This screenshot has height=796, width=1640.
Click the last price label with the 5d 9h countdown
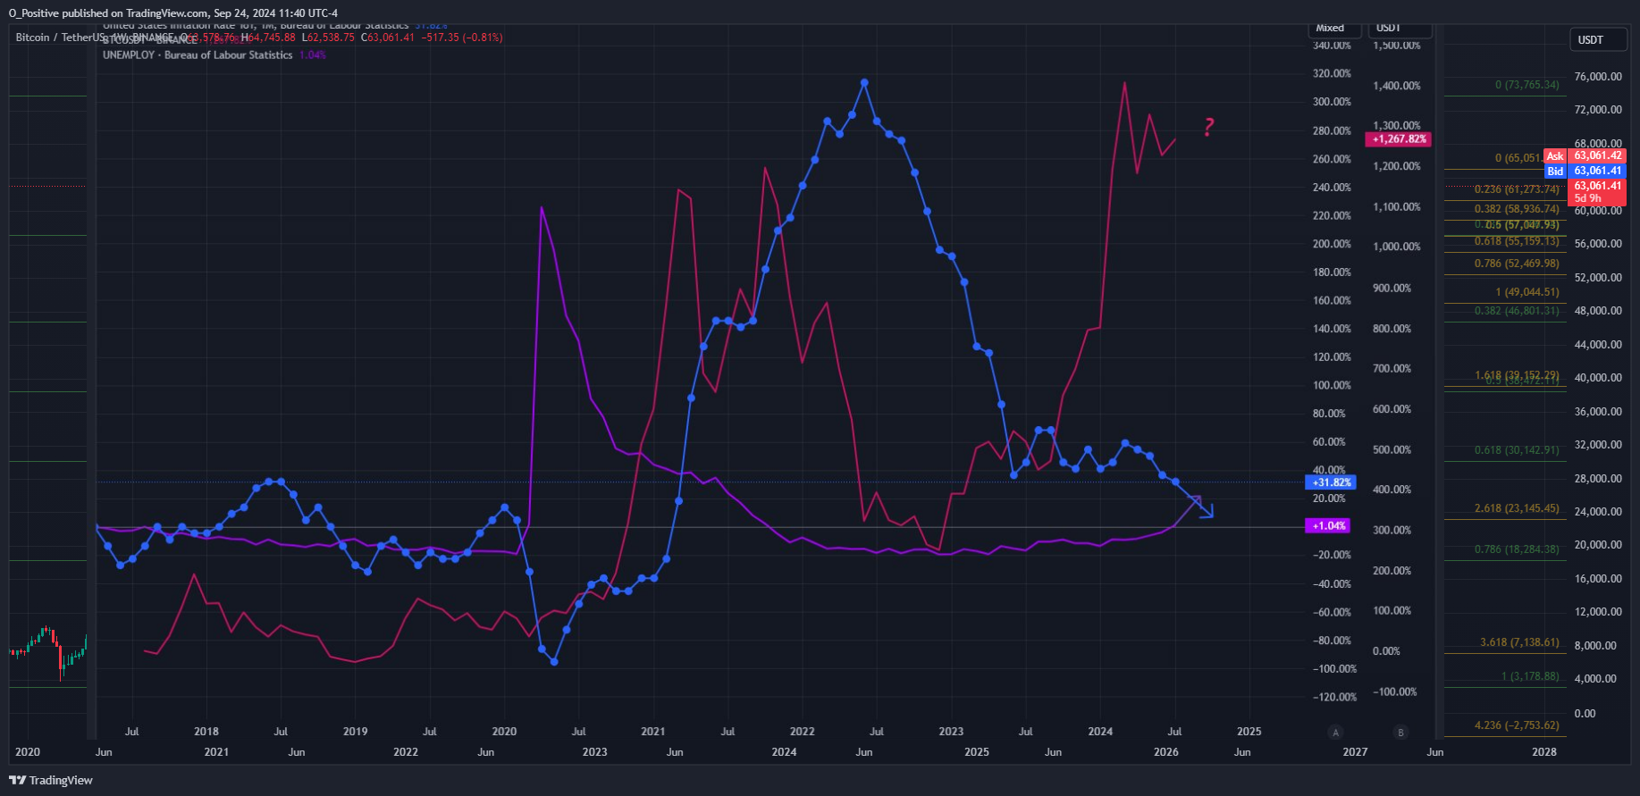coord(1598,192)
